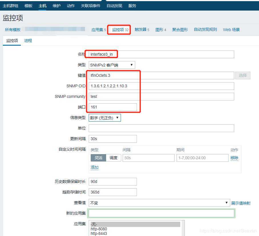Open the 主机群组 menu
This screenshot has height=236, width=259.
click(10, 6)
